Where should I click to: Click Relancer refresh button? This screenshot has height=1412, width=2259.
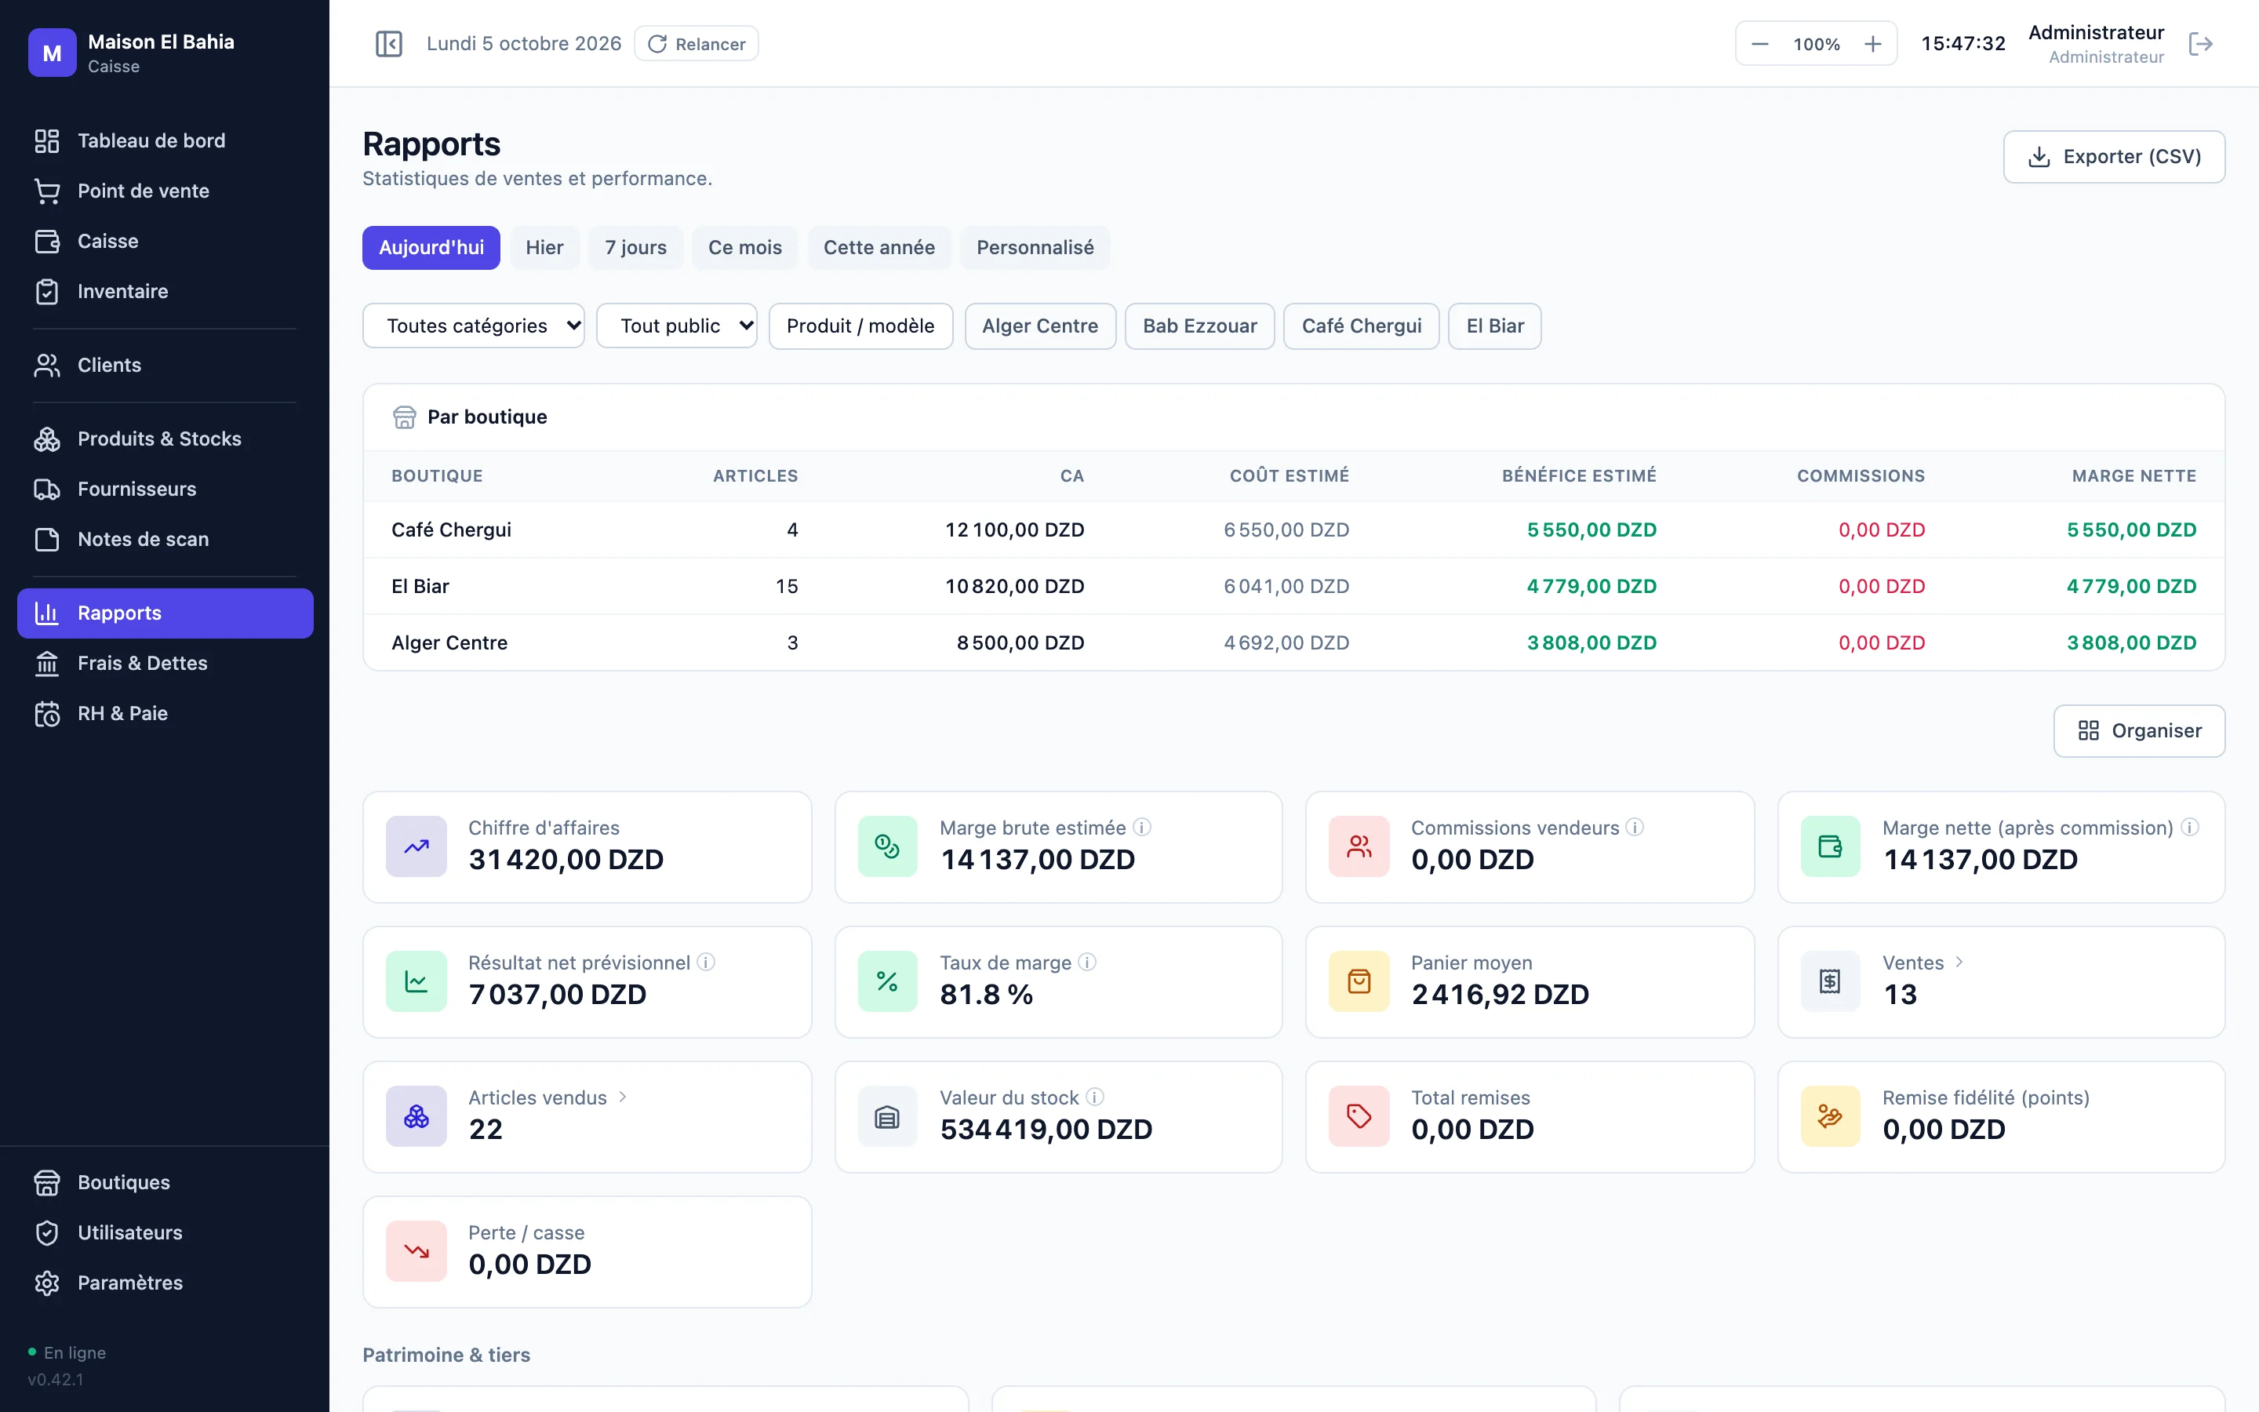pos(697,44)
